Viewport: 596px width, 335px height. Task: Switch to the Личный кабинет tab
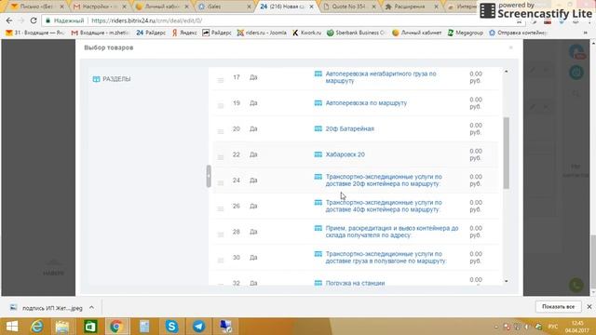(162, 7)
